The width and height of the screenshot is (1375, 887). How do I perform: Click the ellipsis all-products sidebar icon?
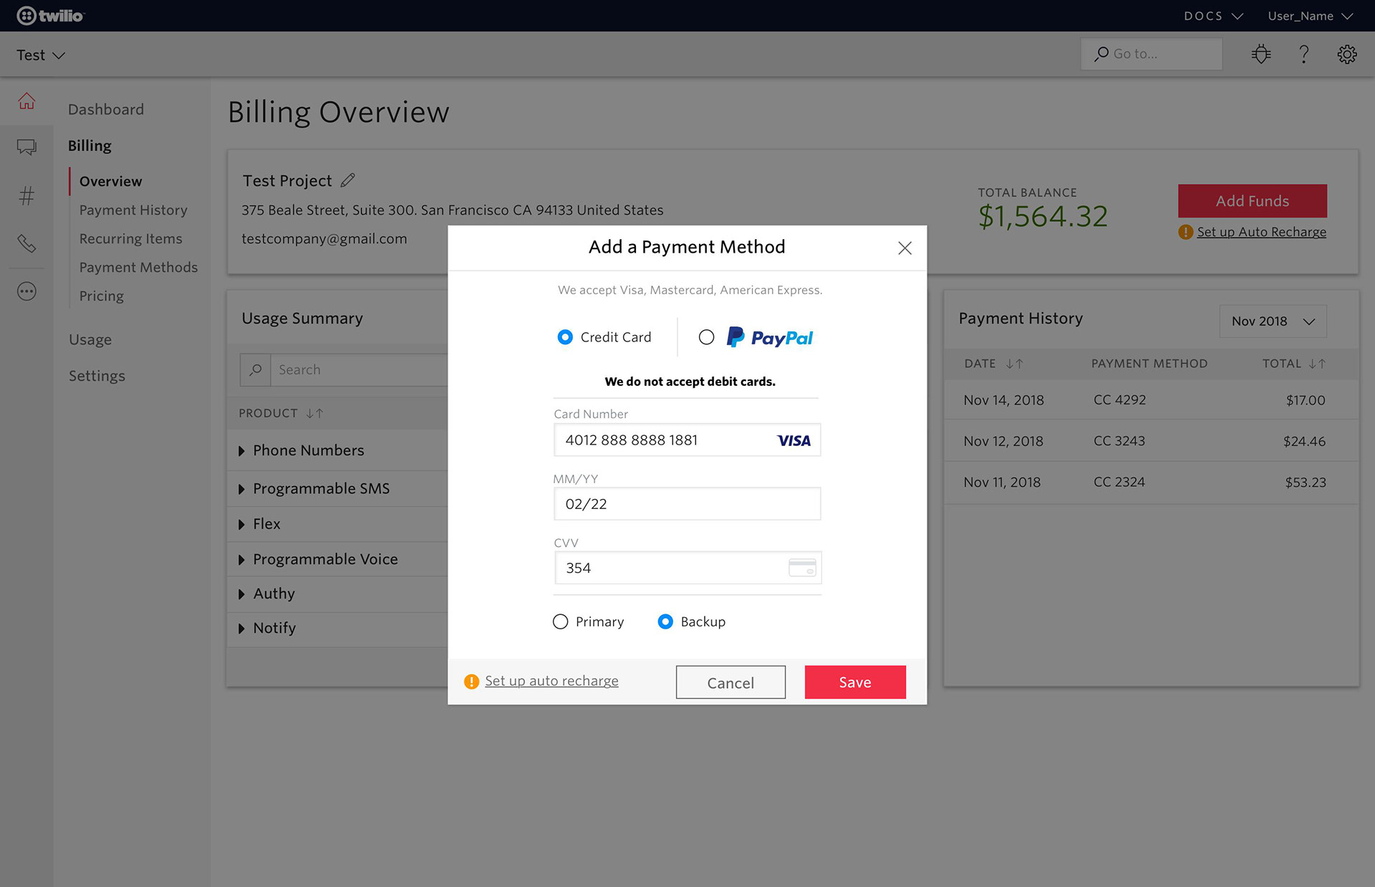click(x=26, y=291)
